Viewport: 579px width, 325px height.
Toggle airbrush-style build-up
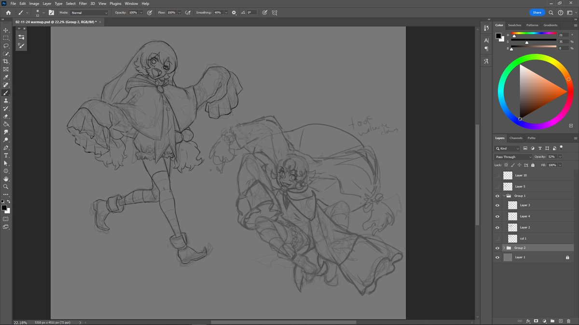point(188,13)
